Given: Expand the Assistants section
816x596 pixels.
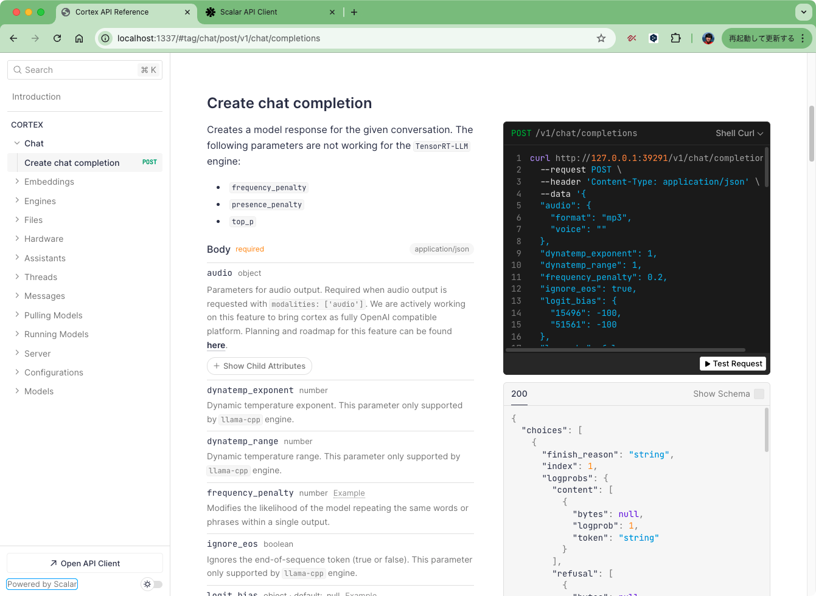Looking at the screenshot, I should tap(45, 258).
